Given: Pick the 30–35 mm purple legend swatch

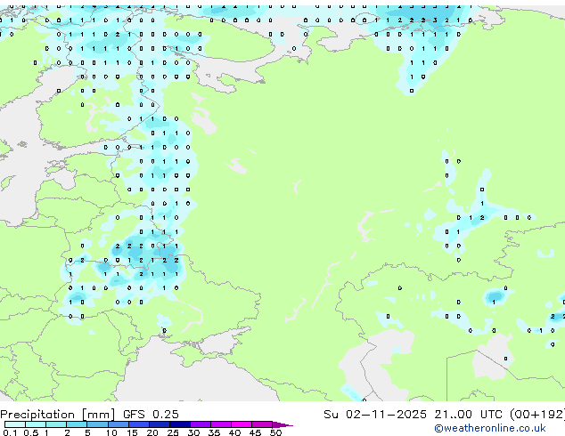Looking at the screenshot, I should (201, 424).
